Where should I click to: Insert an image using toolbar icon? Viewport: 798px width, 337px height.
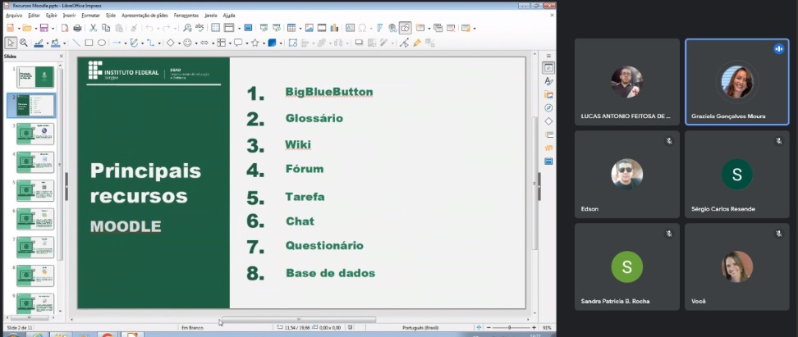(309, 28)
